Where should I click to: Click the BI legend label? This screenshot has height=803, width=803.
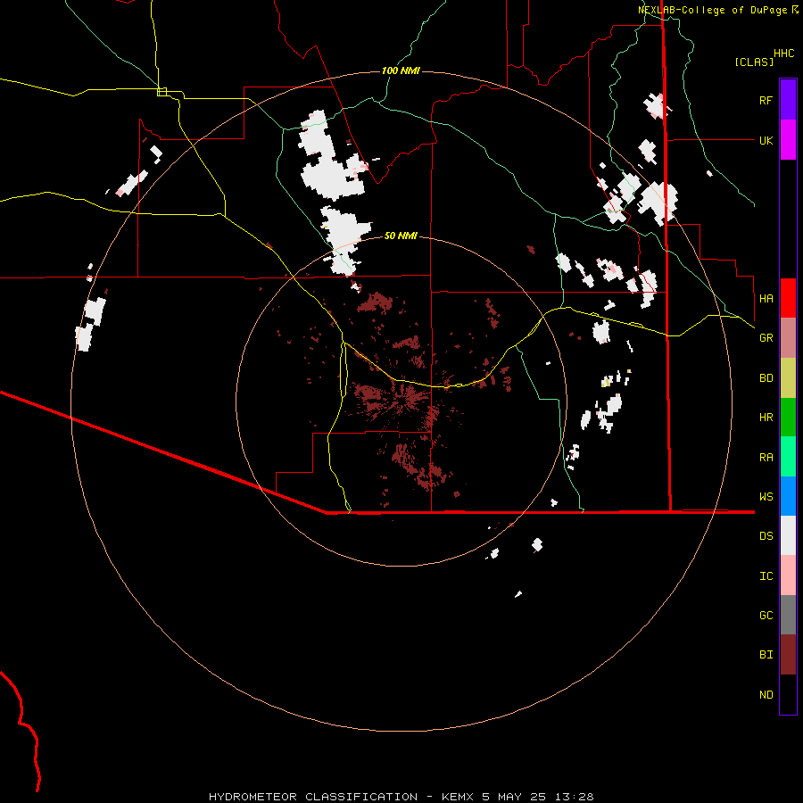766,655
